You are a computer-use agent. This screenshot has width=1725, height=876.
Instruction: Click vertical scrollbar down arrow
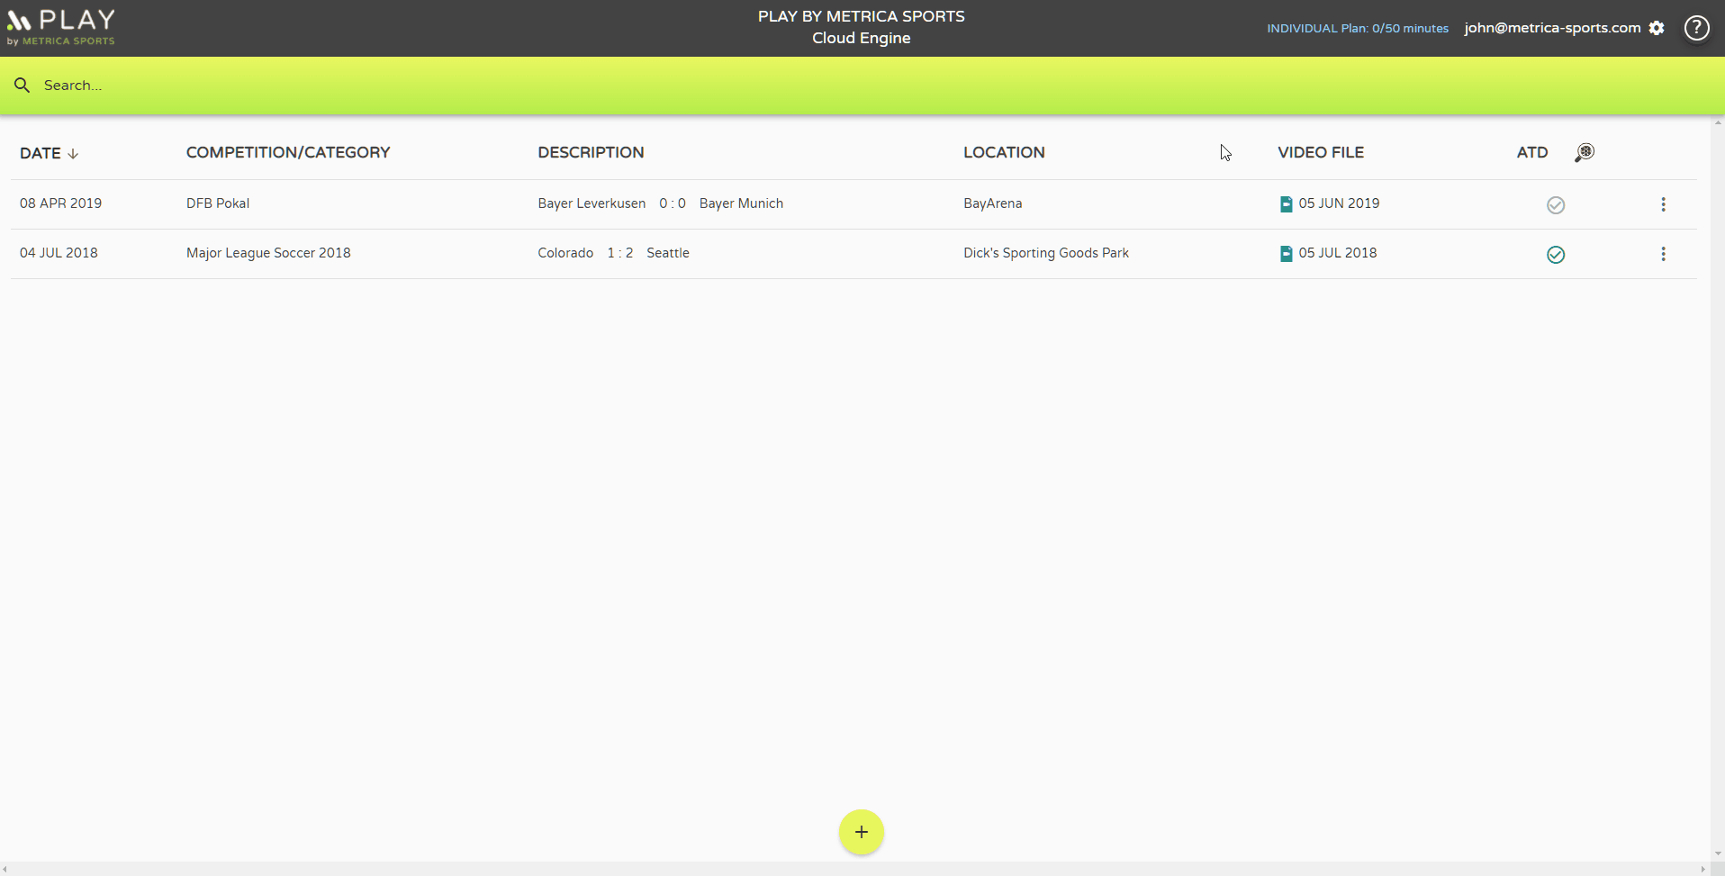click(x=1718, y=853)
